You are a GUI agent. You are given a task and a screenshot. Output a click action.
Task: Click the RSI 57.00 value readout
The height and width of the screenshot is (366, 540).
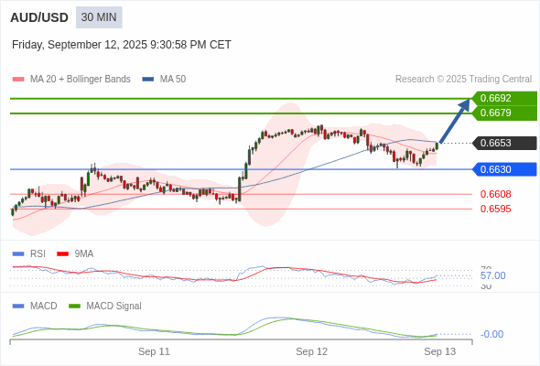point(492,275)
